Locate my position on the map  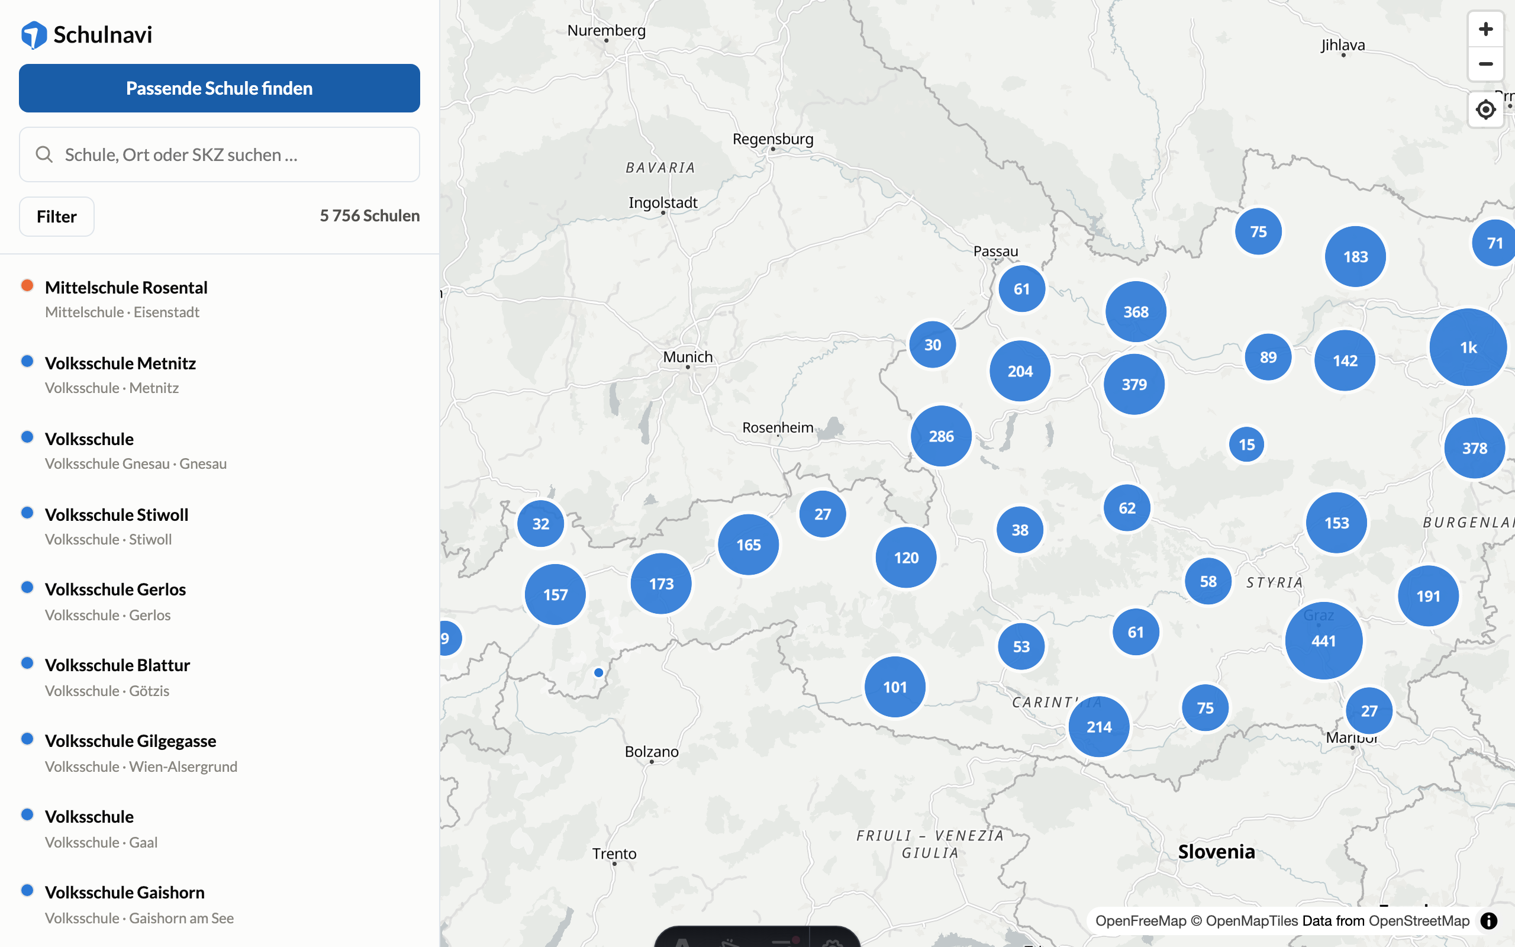tap(1485, 109)
